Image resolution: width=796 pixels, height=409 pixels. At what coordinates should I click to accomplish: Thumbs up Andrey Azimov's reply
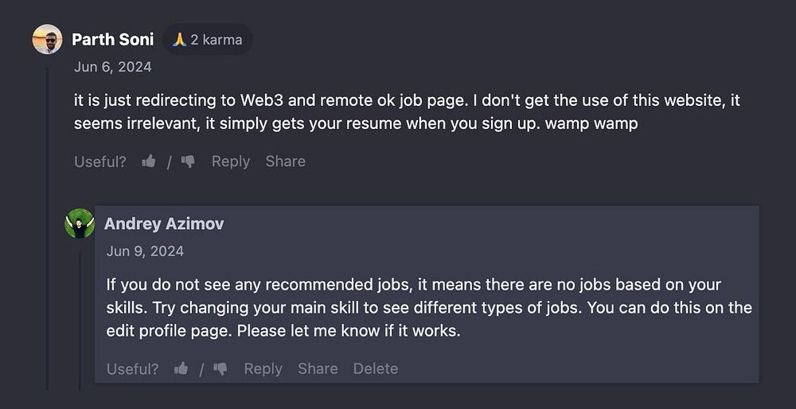[x=181, y=368]
